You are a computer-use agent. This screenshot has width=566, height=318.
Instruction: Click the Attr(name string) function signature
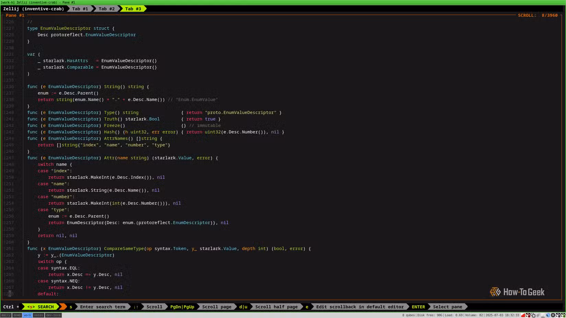click(x=122, y=158)
